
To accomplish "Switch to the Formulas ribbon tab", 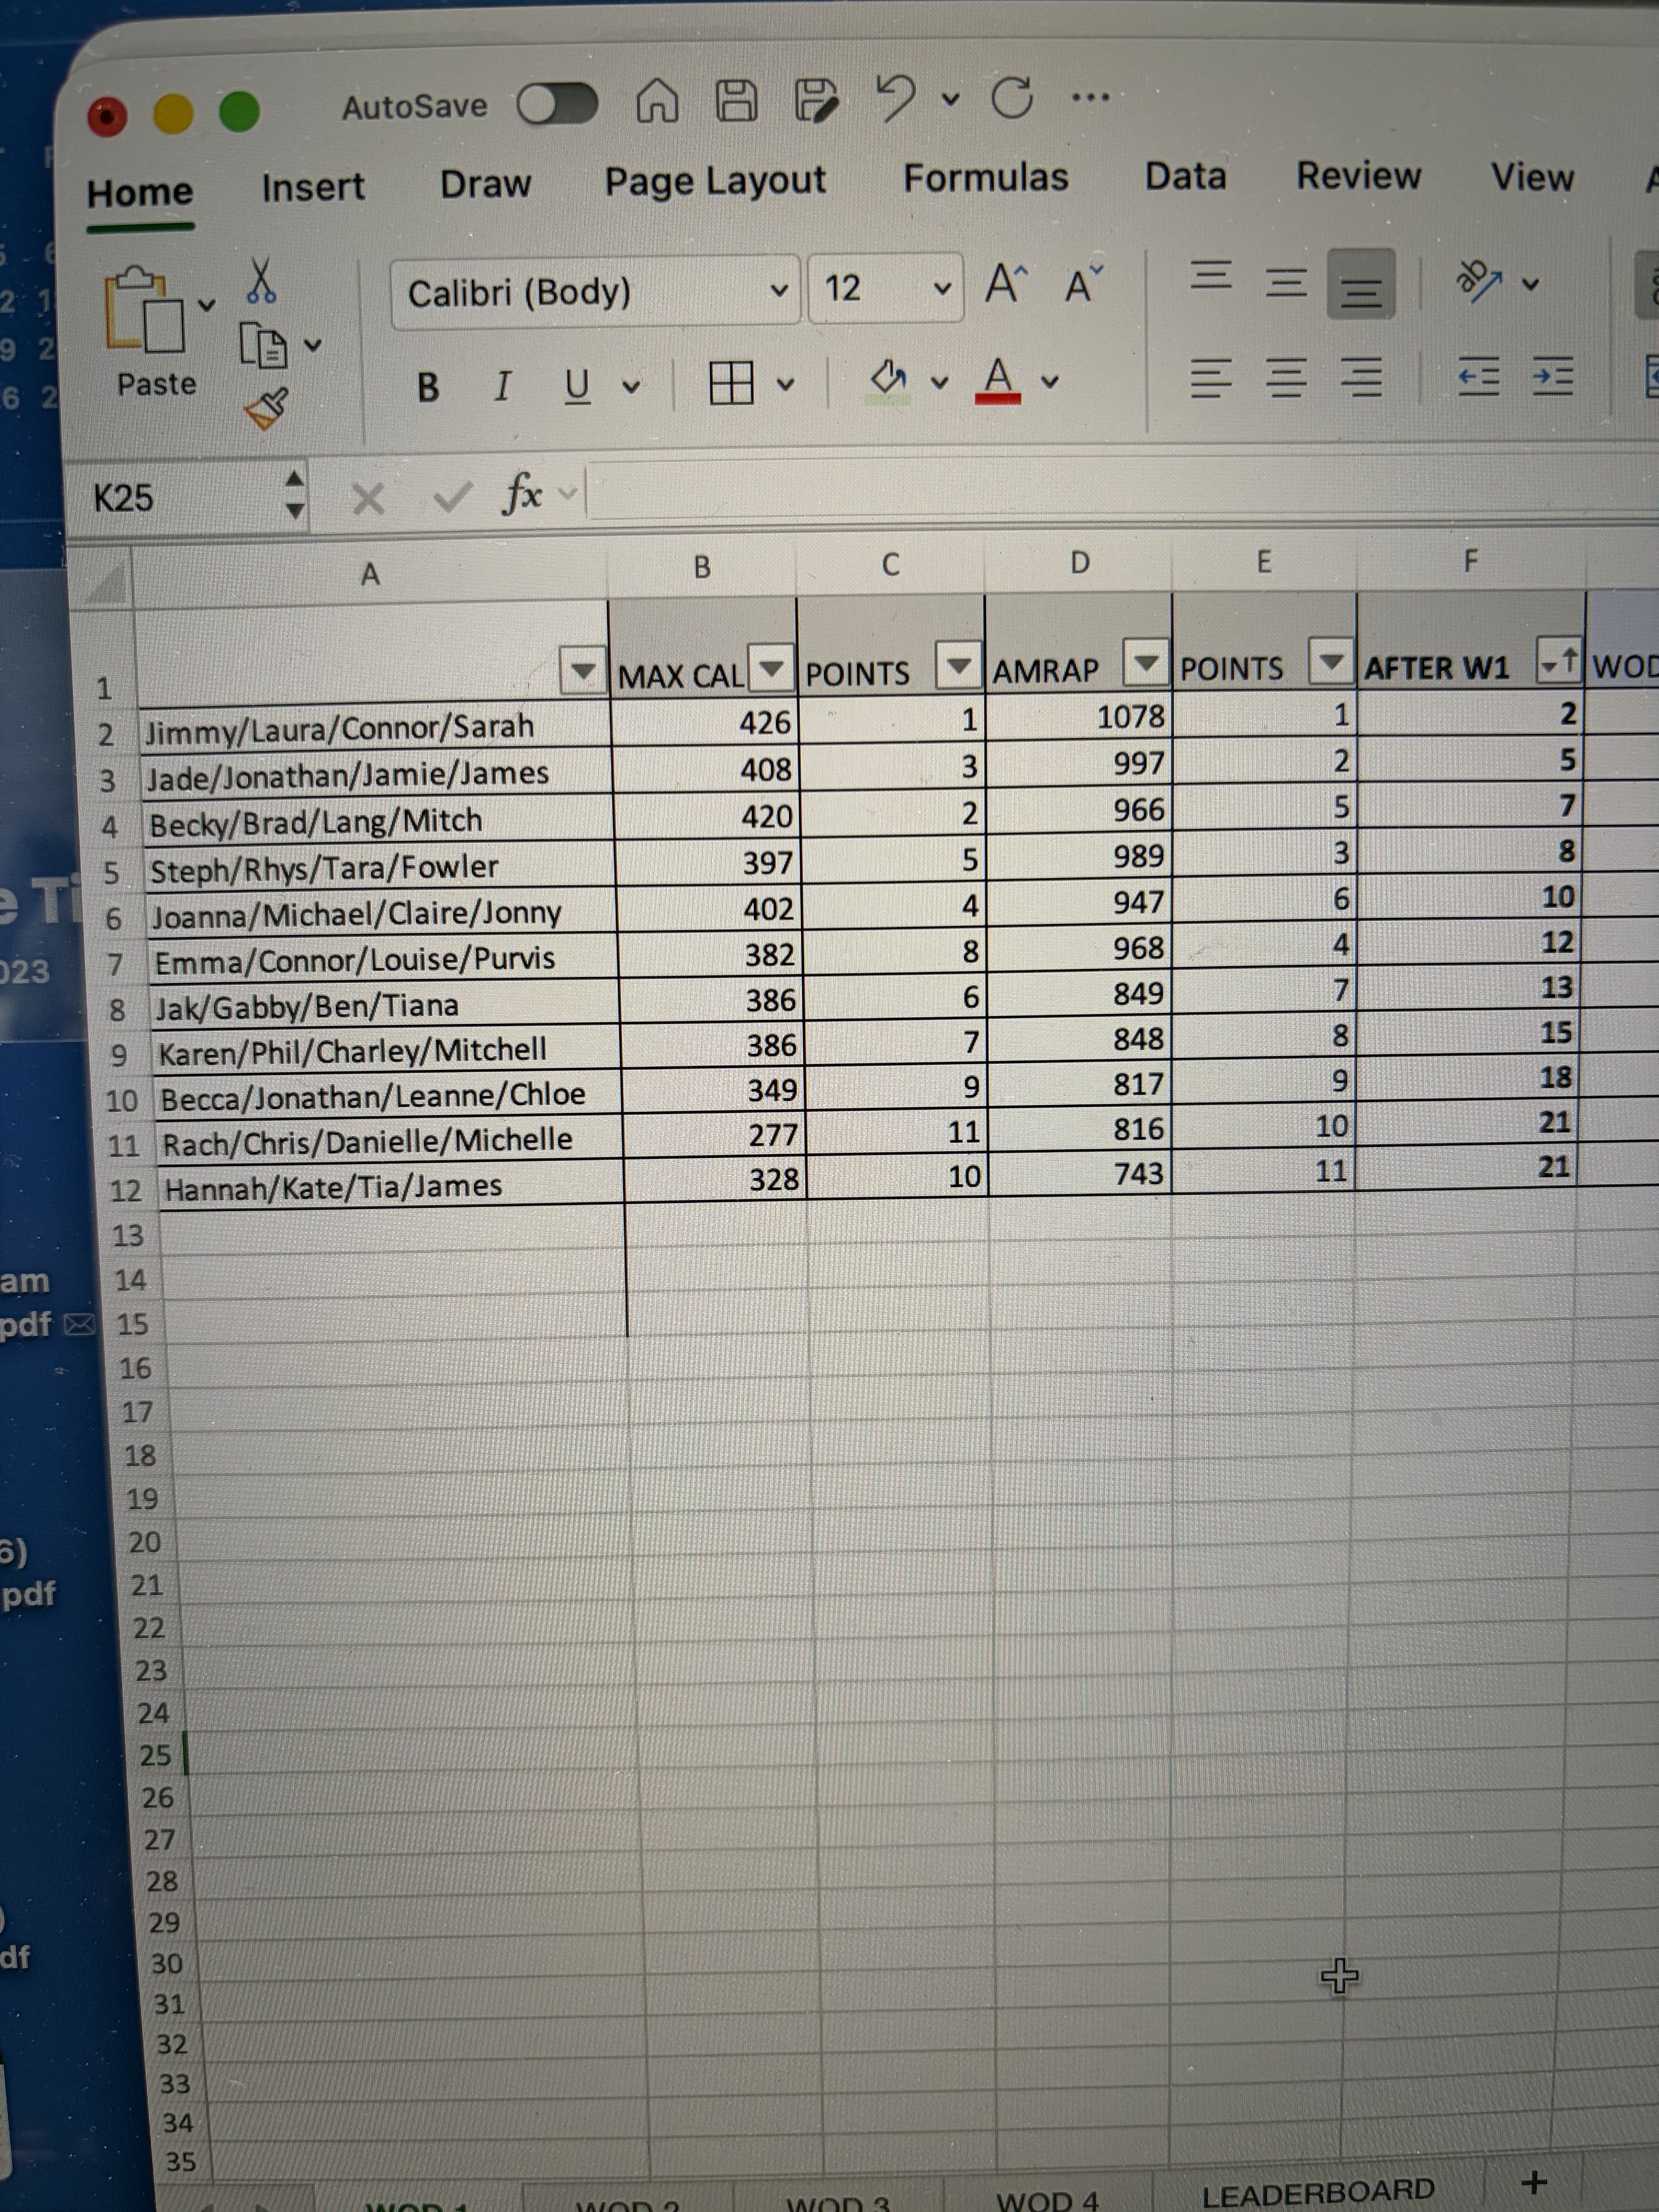I will tap(985, 178).
